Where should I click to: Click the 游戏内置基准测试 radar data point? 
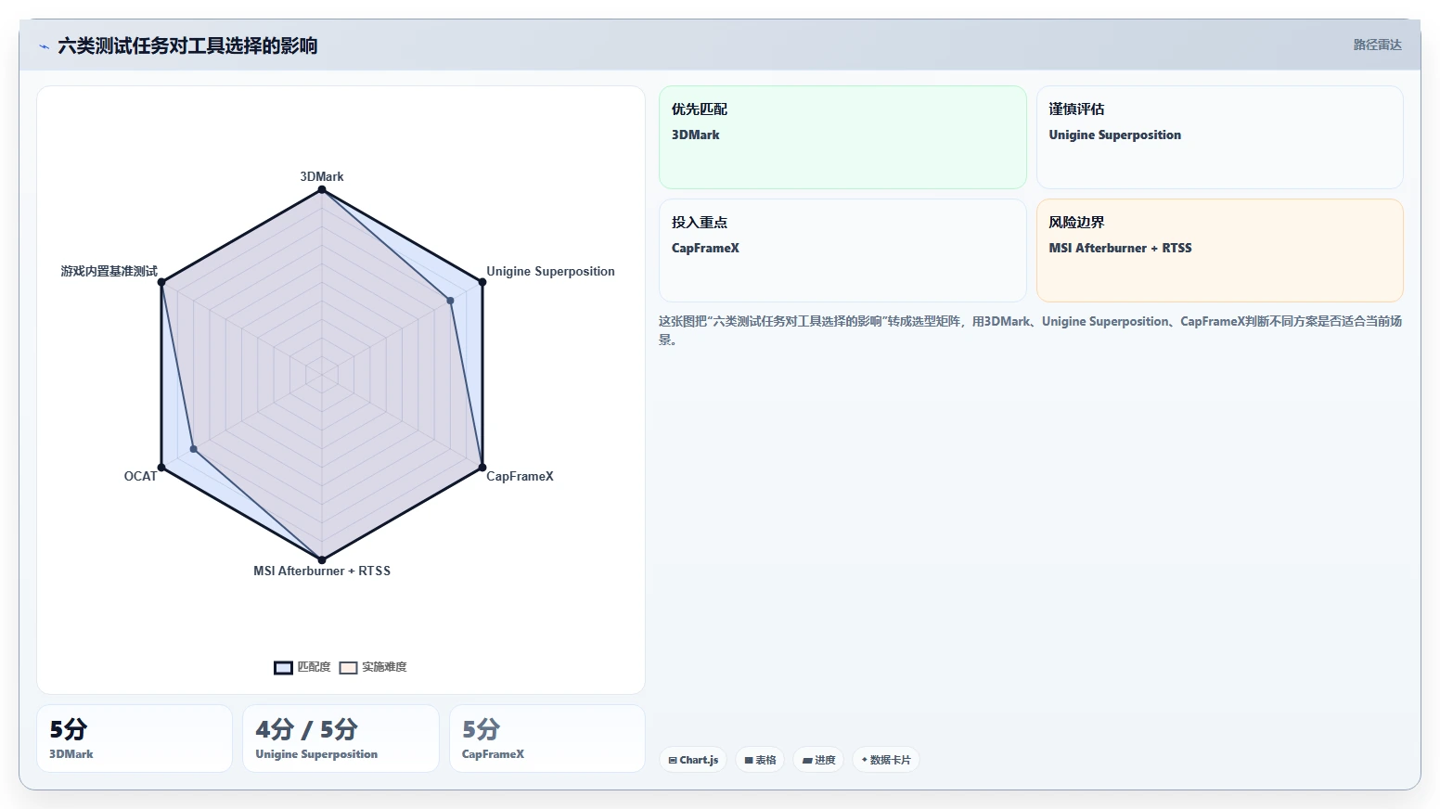pos(161,282)
